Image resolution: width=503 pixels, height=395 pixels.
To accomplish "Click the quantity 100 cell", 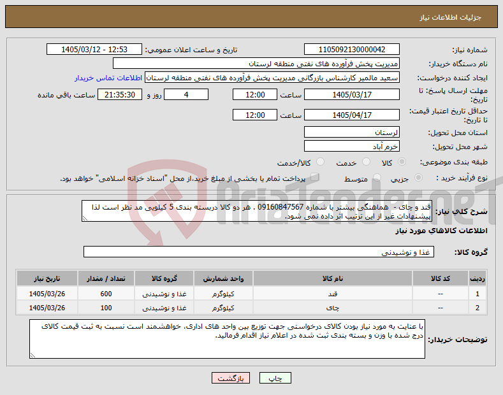I will (x=106, y=308).
